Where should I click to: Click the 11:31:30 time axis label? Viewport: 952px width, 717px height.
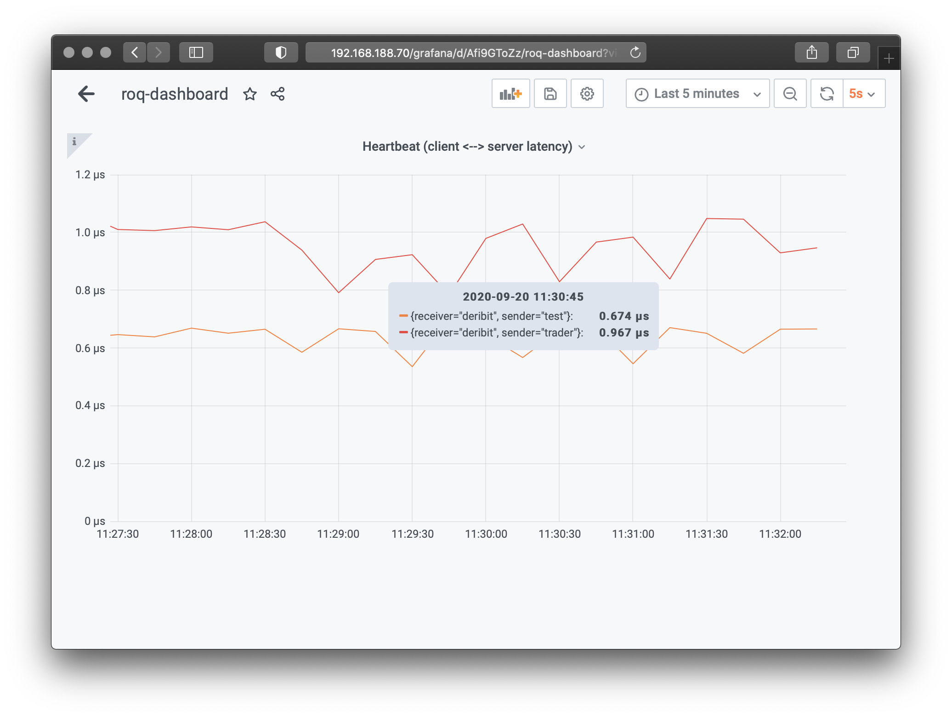[x=707, y=534]
